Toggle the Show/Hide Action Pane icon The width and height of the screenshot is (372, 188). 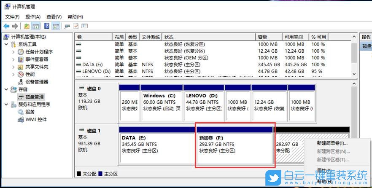coord(56,26)
